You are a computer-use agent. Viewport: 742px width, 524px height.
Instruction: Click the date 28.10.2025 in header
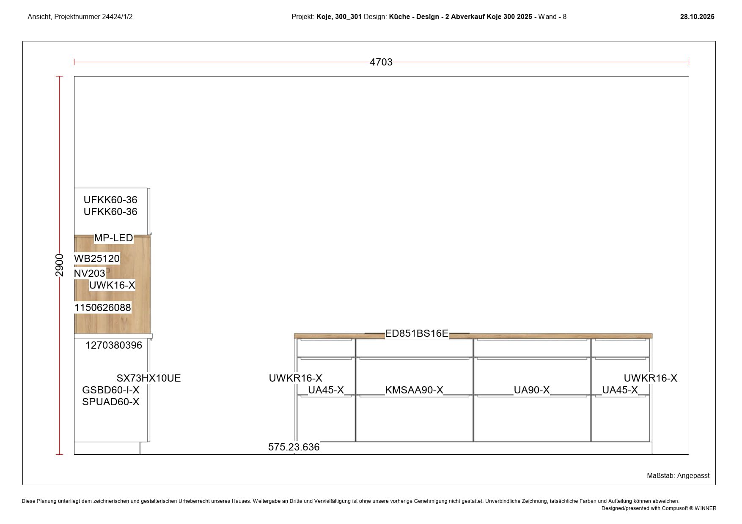click(x=697, y=17)
